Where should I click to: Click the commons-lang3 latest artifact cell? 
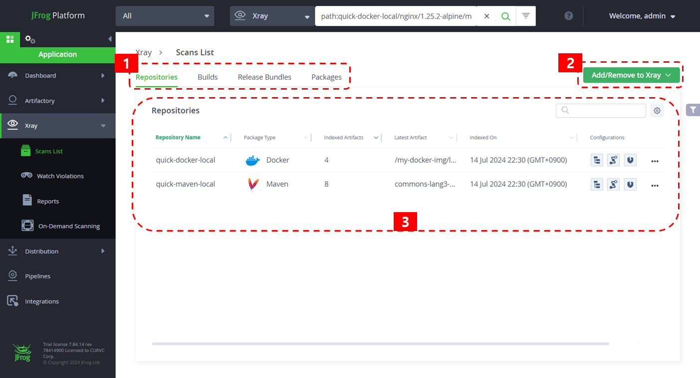(x=425, y=184)
